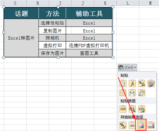The height and width of the screenshot is (131, 159).
Task: Click the 画图工具 cell
Action: (x=89, y=53)
